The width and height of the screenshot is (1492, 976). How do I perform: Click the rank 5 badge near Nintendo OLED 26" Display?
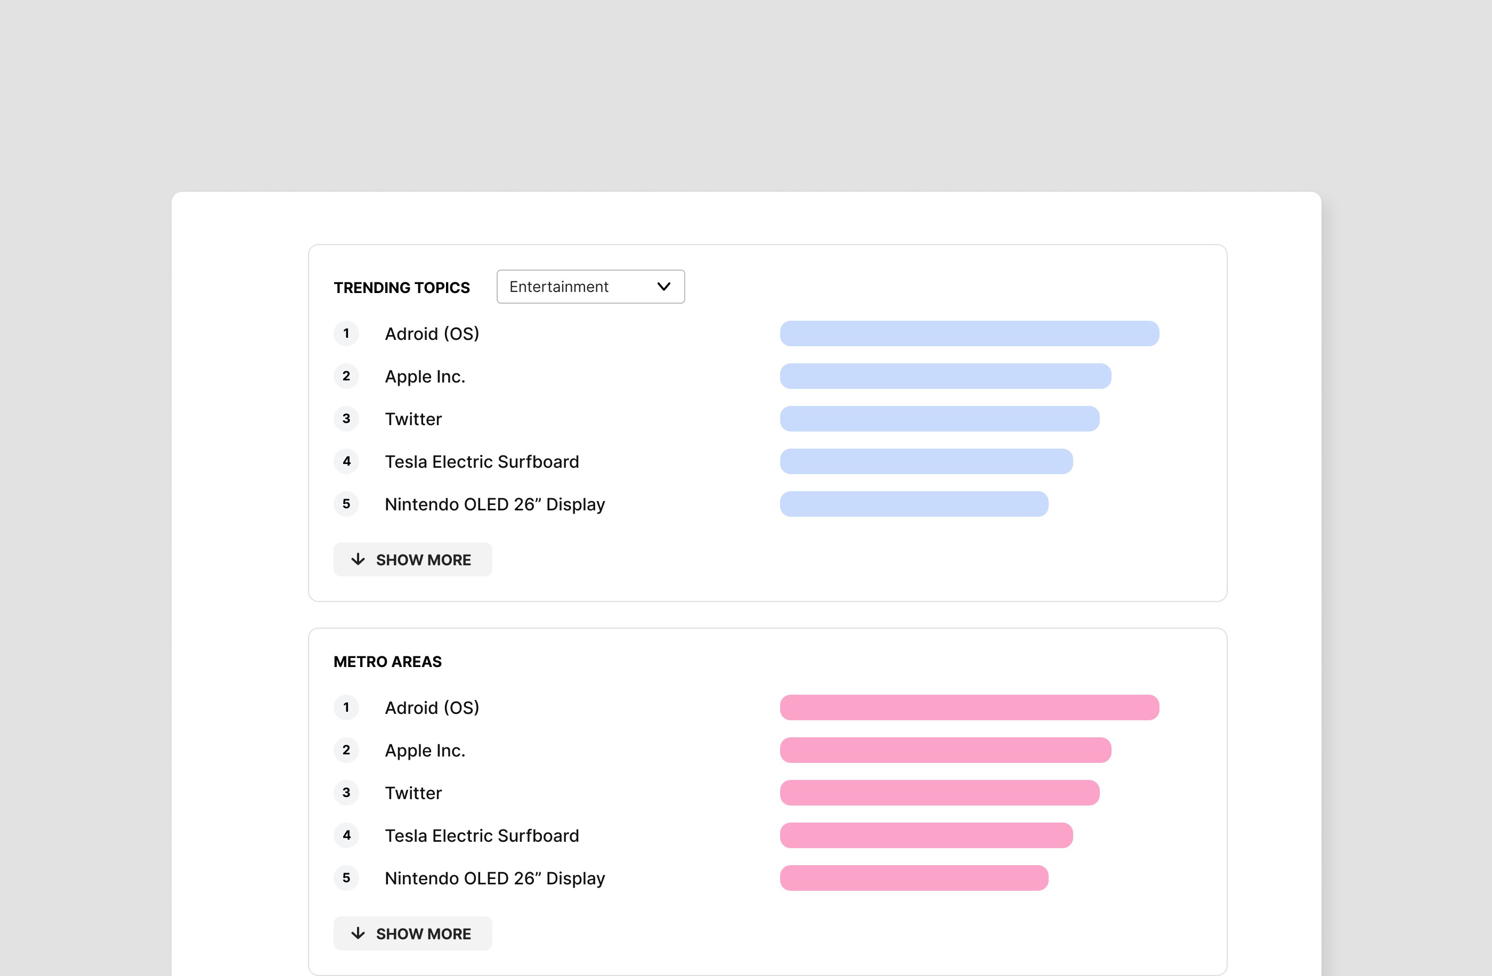click(x=346, y=504)
